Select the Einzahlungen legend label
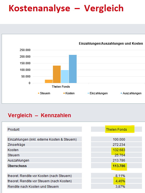The image size is (145, 193). coord(99,93)
